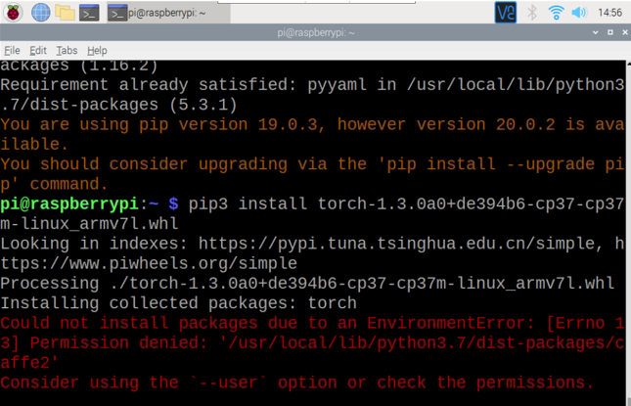This screenshot has width=631, height=406.
Task: Select the pi@raspberrypi taskbar window button
Action: click(168, 13)
